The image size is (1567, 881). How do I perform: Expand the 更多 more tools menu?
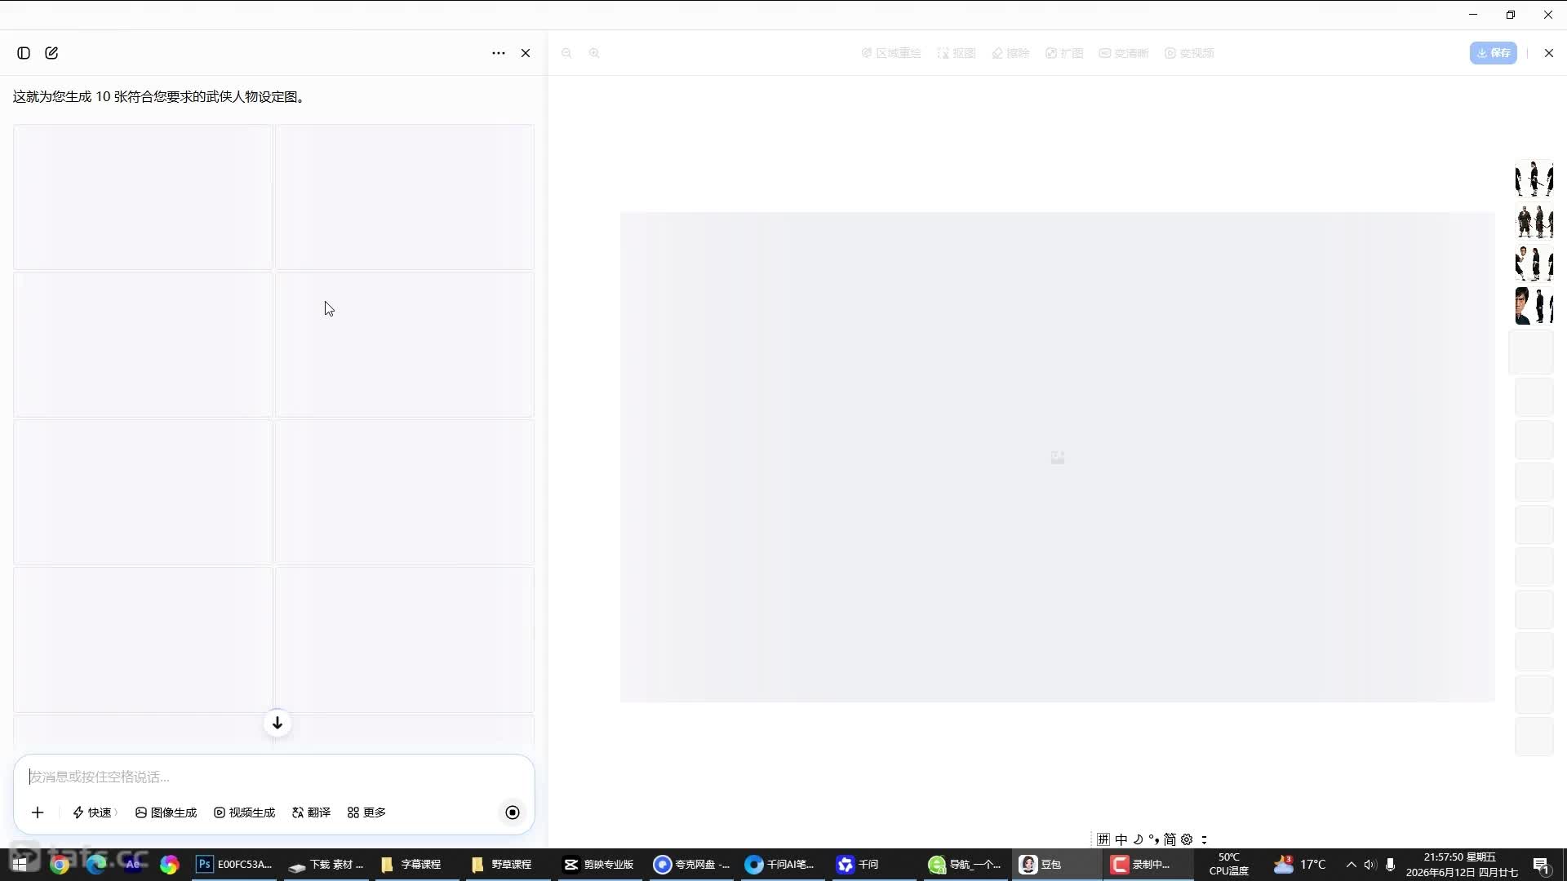click(366, 812)
